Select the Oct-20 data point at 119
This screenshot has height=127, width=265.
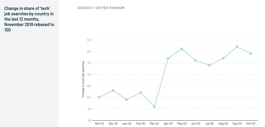[x=251, y=53]
